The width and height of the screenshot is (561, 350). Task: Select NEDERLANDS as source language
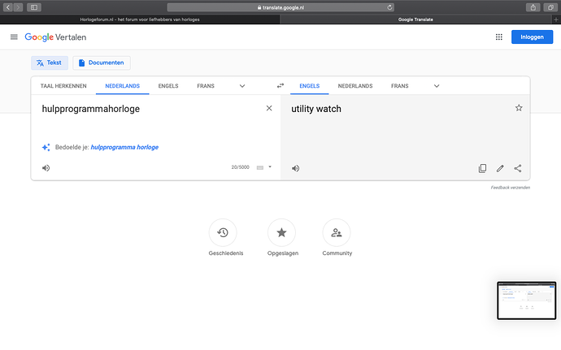[122, 86]
